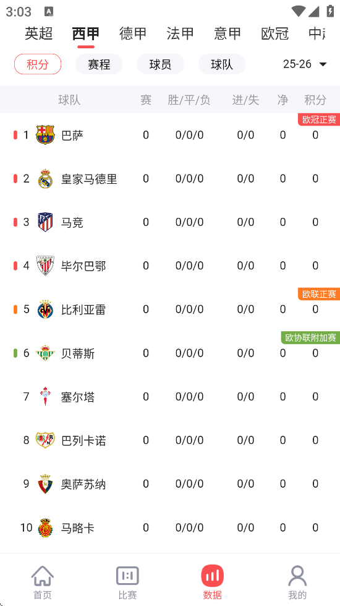The image size is (340, 606).
Task: Select the 巴萨 club crest
Action: tap(45, 135)
